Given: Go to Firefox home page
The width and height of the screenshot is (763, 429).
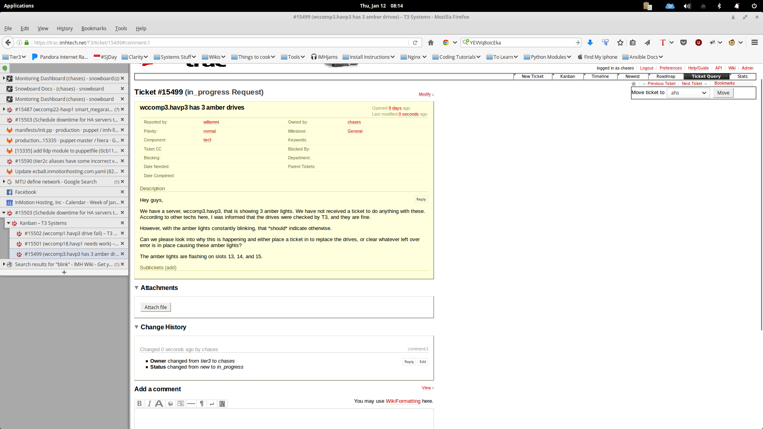Looking at the screenshot, I should point(431,43).
